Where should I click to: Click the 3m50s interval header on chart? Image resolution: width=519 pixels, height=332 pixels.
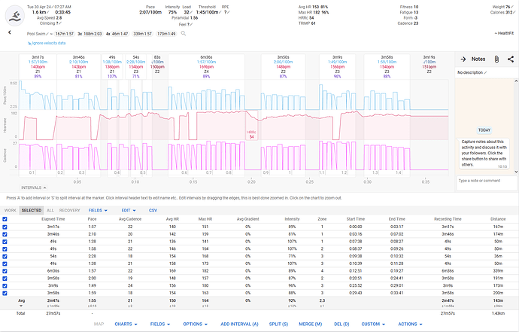283,66
